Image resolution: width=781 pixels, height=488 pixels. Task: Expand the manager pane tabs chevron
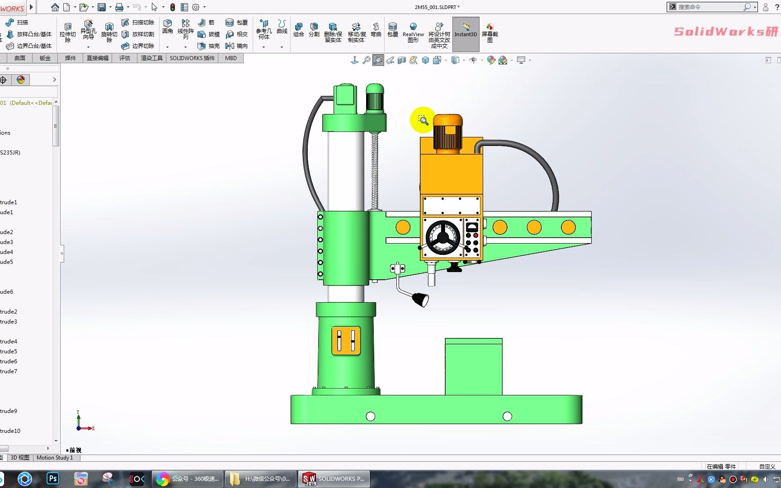tap(55, 80)
